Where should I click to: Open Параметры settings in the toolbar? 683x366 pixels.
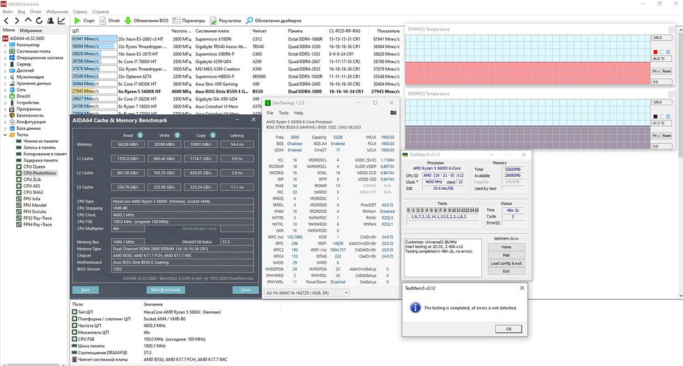176,20
